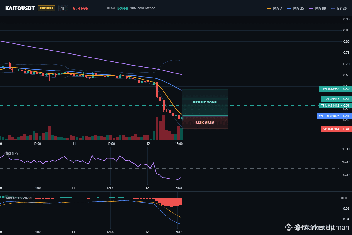352x235 pixels.
Task: Click the 90% confidence text
Action: tap(143, 8)
